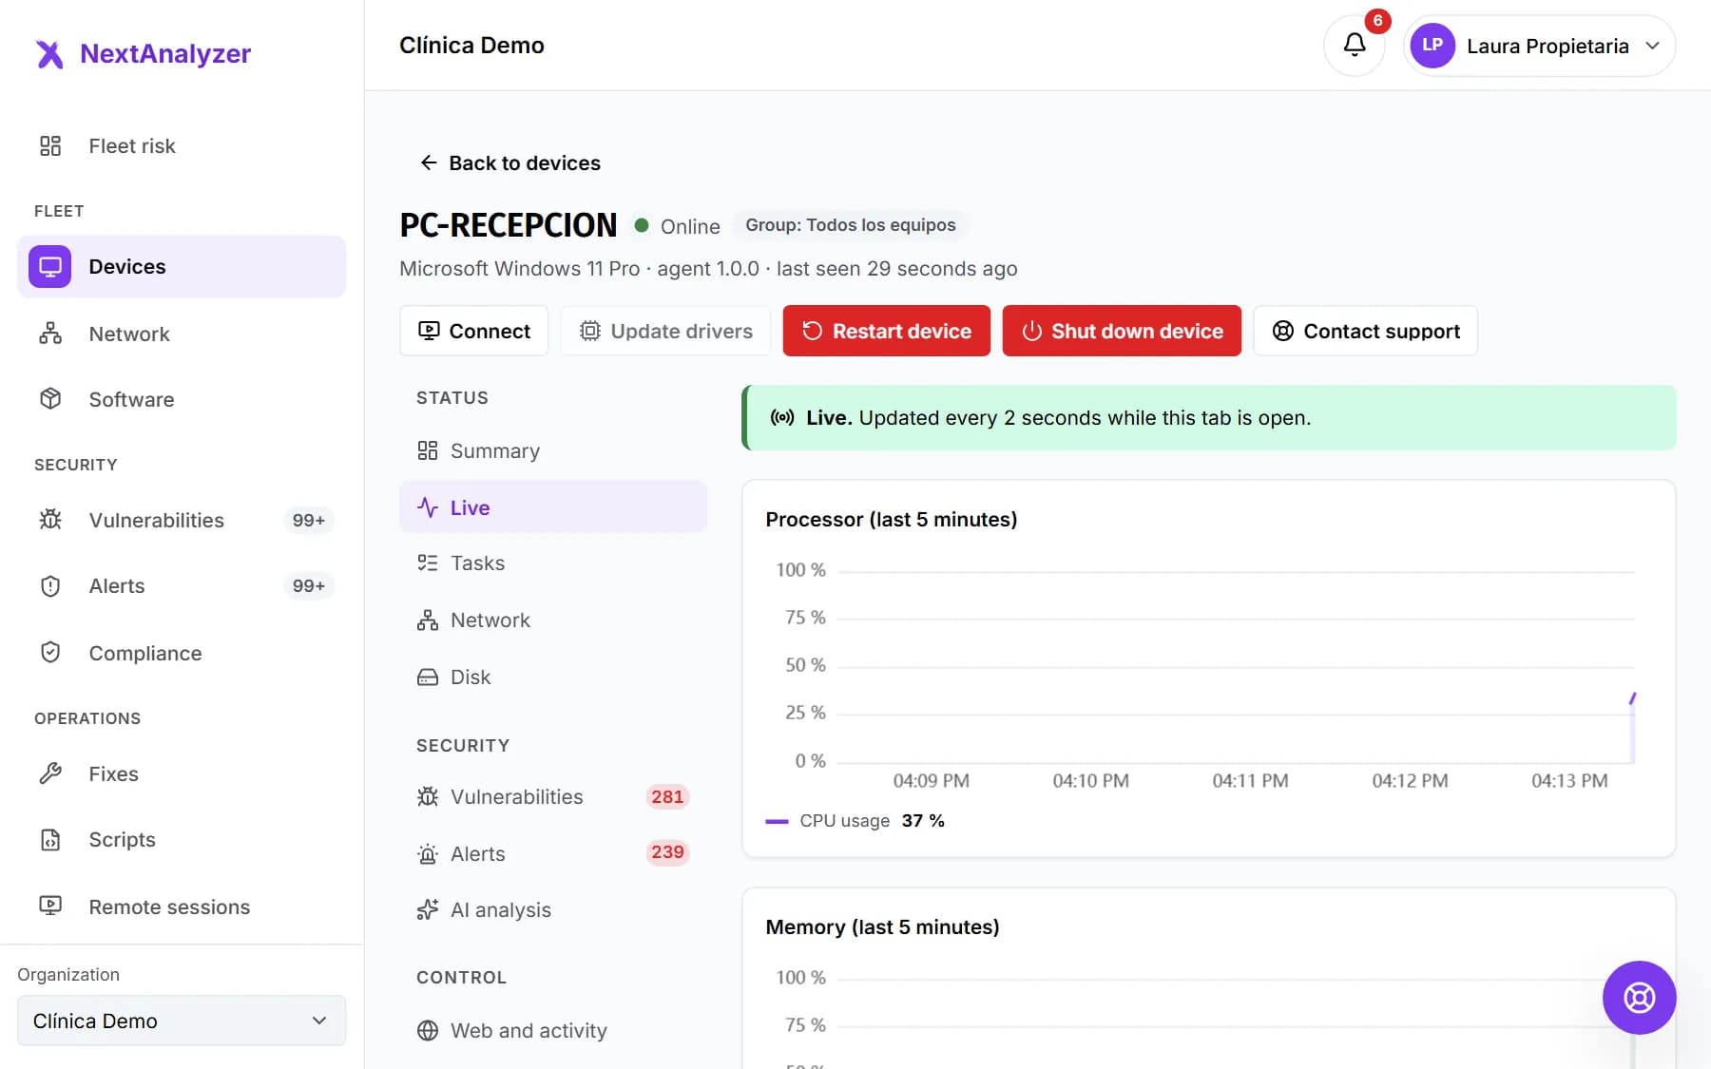Click the NextAnalyzer logo icon
This screenshot has height=1069, width=1711.
pos(49,54)
